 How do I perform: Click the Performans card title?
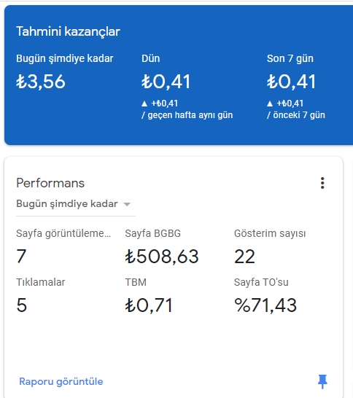[50, 183]
